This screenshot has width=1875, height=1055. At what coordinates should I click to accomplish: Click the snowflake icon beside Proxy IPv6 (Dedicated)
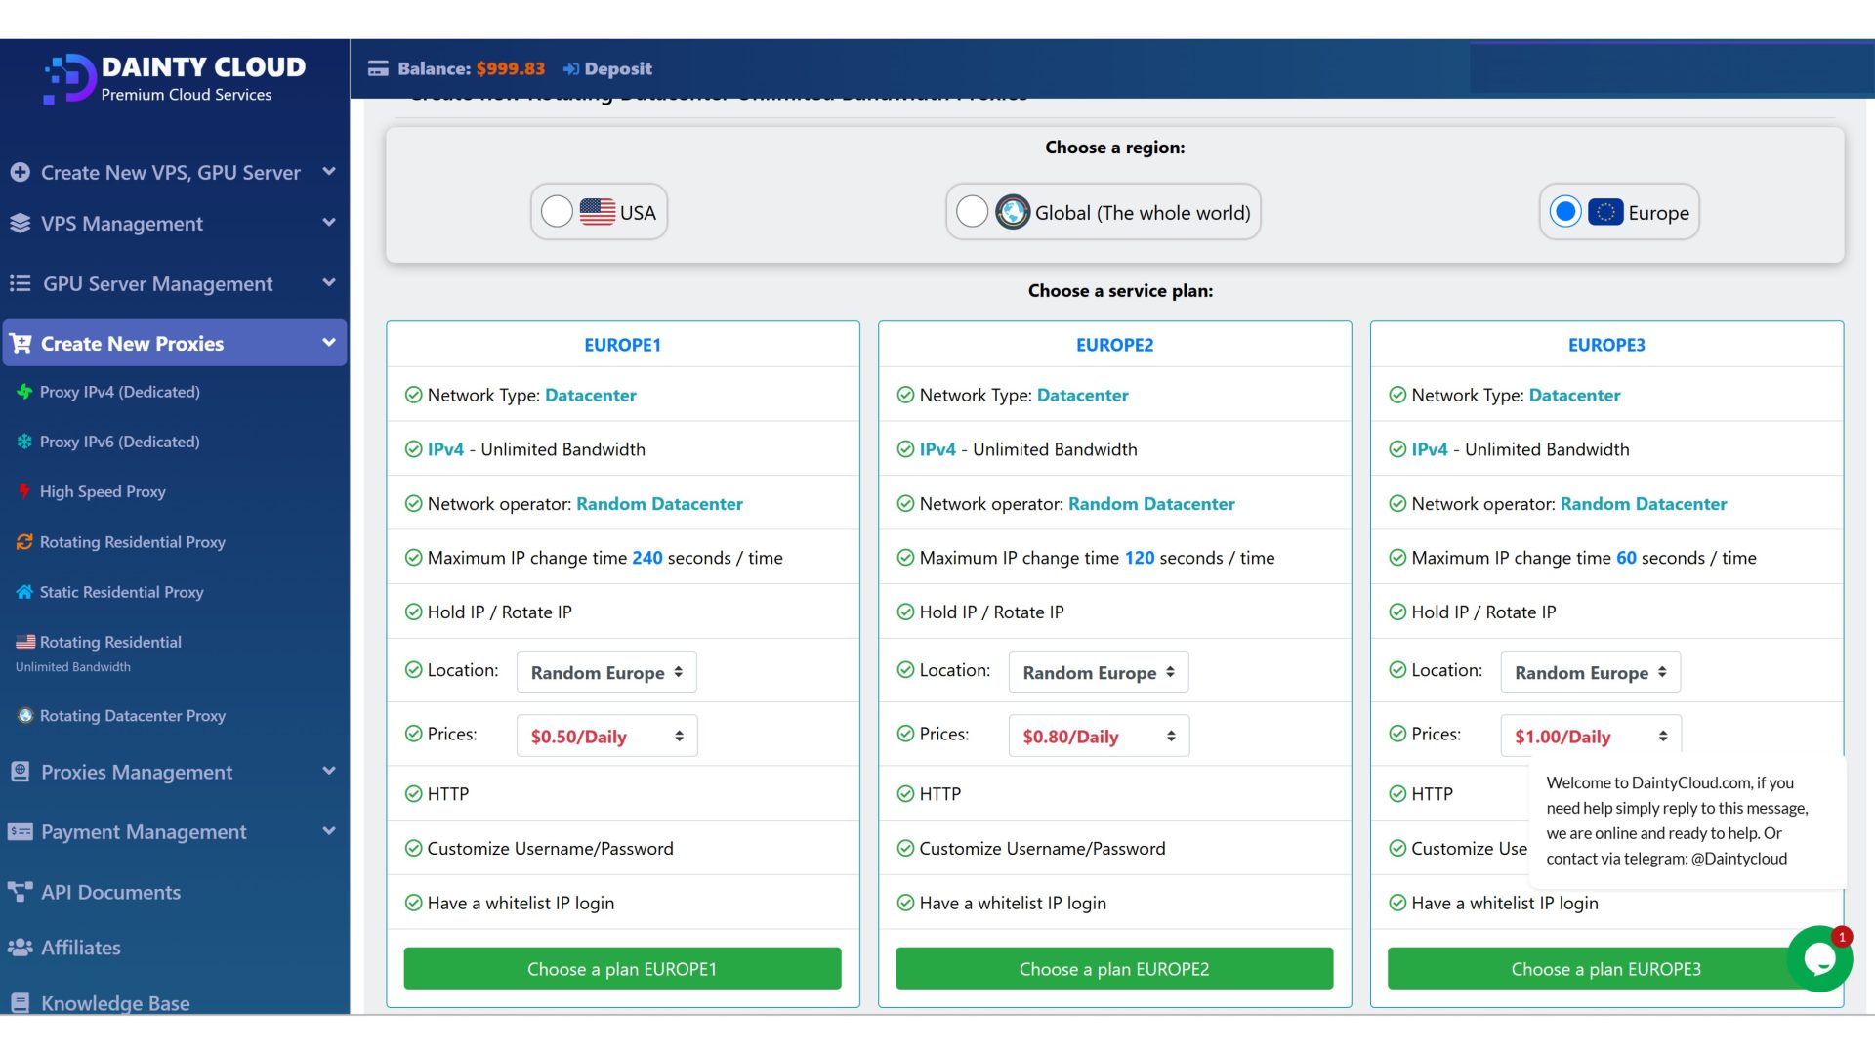24,442
